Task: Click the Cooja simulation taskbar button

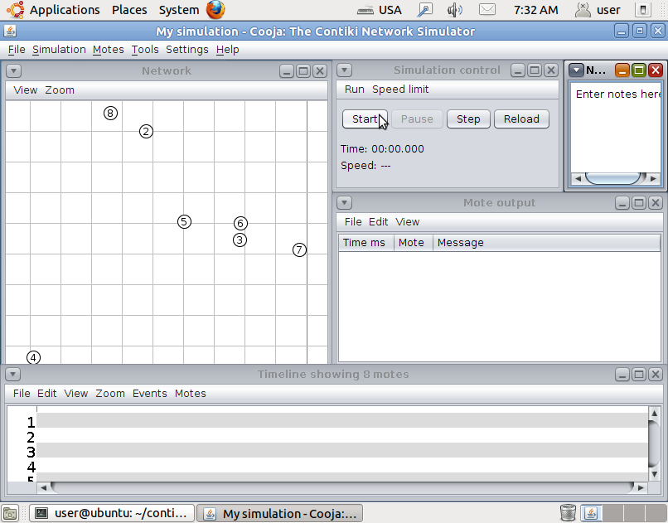Action: (280, 513)
